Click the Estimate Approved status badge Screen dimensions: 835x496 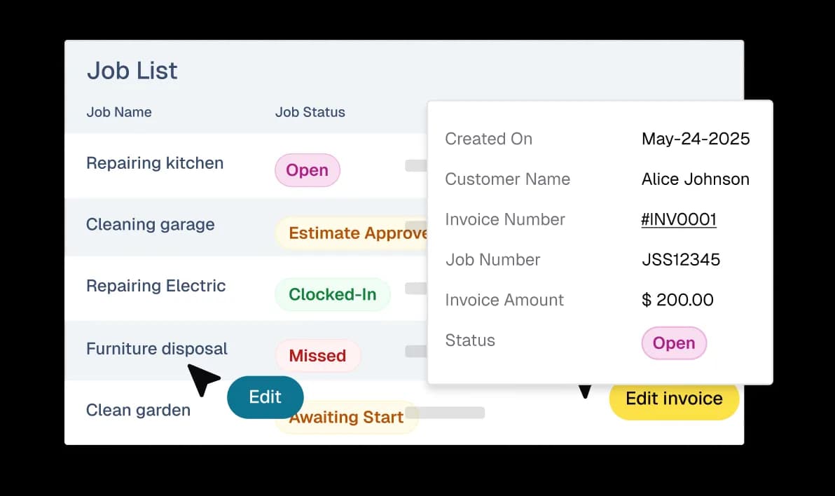click(354, 233)
